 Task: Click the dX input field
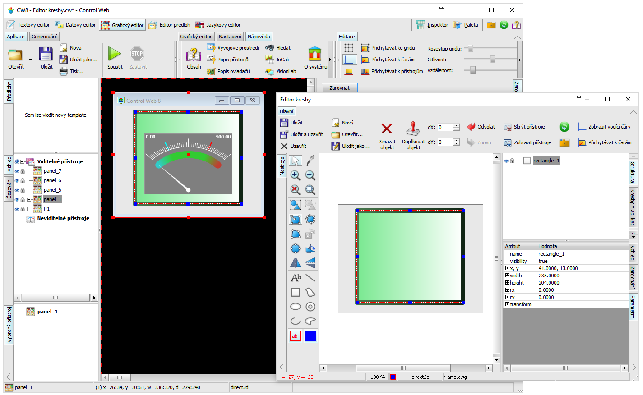tap(445, 127)
